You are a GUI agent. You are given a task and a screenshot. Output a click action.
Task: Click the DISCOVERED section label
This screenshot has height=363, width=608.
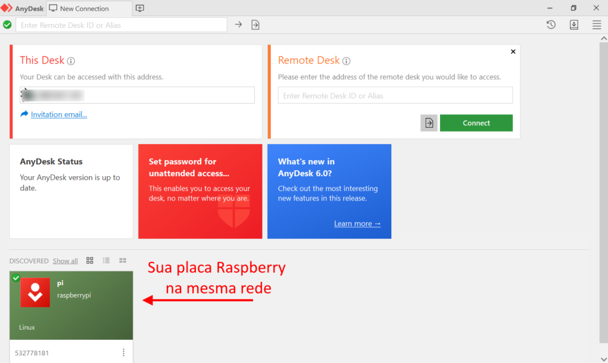click(29, 261)
